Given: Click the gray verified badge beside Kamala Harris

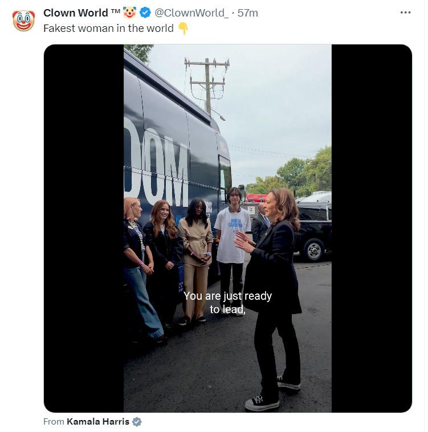Looking at the screenshot, I should (137, 422).
